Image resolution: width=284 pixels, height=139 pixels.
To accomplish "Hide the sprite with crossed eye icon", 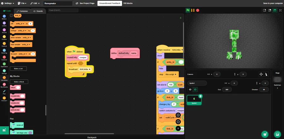I will click(195, 90).
